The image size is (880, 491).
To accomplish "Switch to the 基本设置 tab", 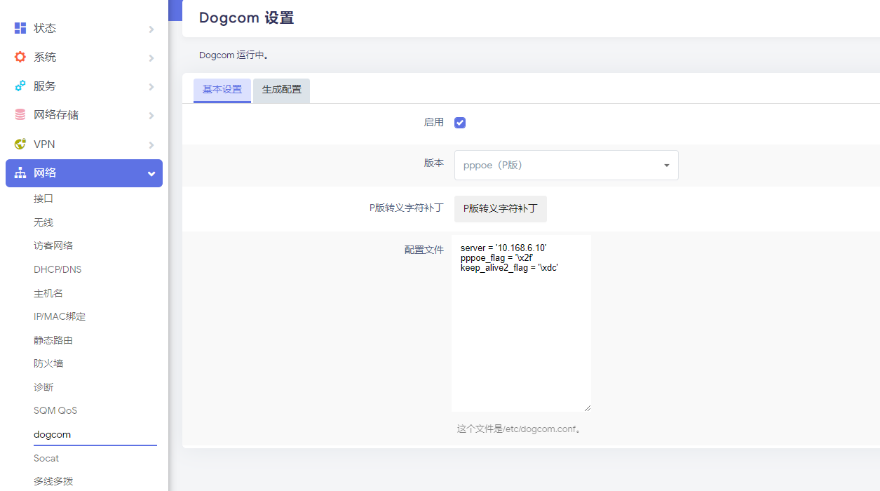I will coord(222,90).
